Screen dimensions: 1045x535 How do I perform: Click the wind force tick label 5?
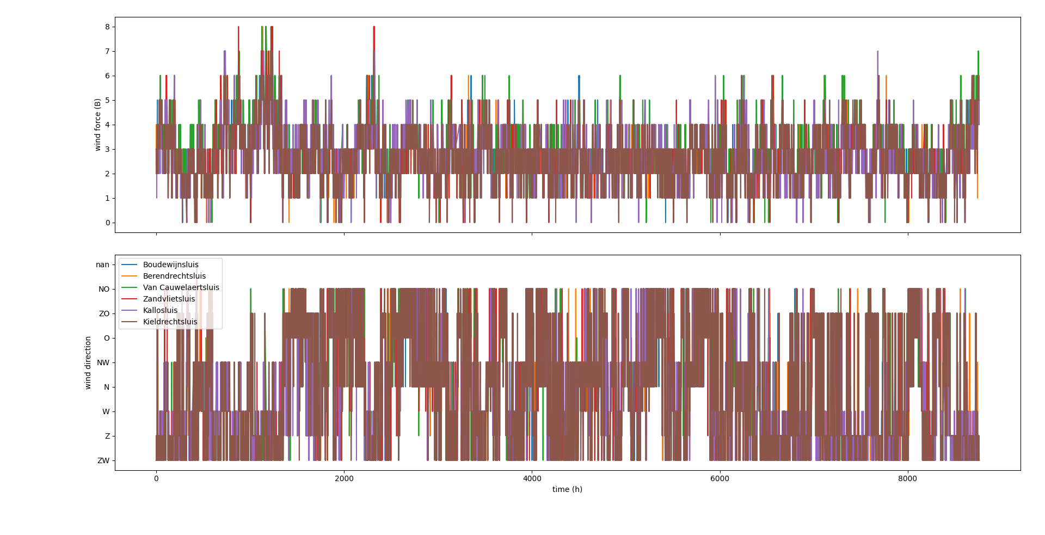click(107, 101)
